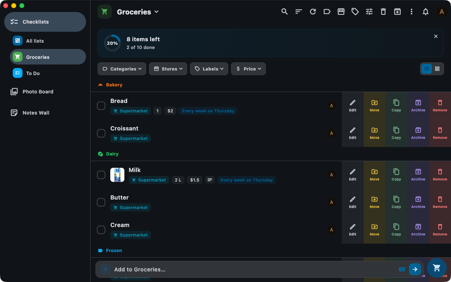This screenshot has height=282, width=451.
Task: Switch to grid view
Action: pyautogui.click(x=437, y=69)
